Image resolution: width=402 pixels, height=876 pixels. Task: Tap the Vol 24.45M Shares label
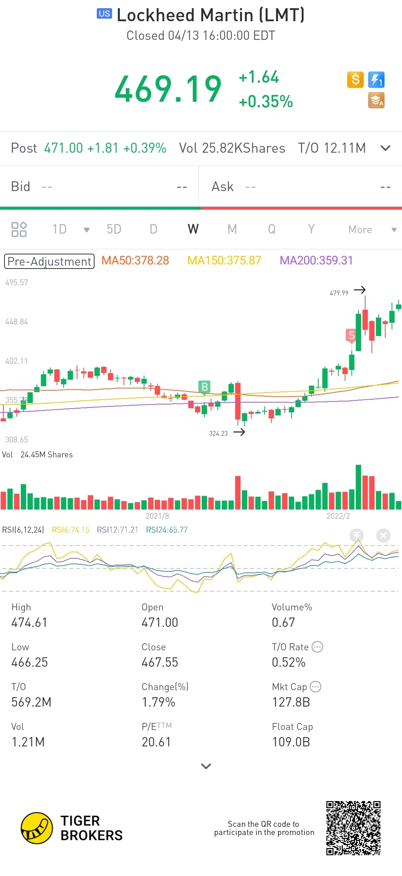pyautogui.click(x=37, y=455)
